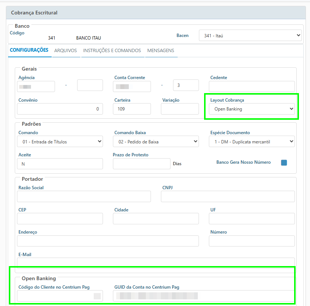Click the Cedente input field
Image resolution: width=310 pixels, height=306 pixels.
(252, 86)
